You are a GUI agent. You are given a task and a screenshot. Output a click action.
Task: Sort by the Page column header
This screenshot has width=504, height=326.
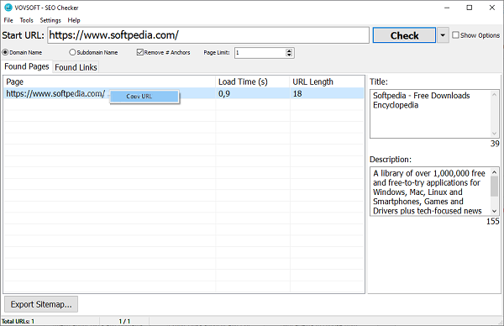tap(109, 81)
